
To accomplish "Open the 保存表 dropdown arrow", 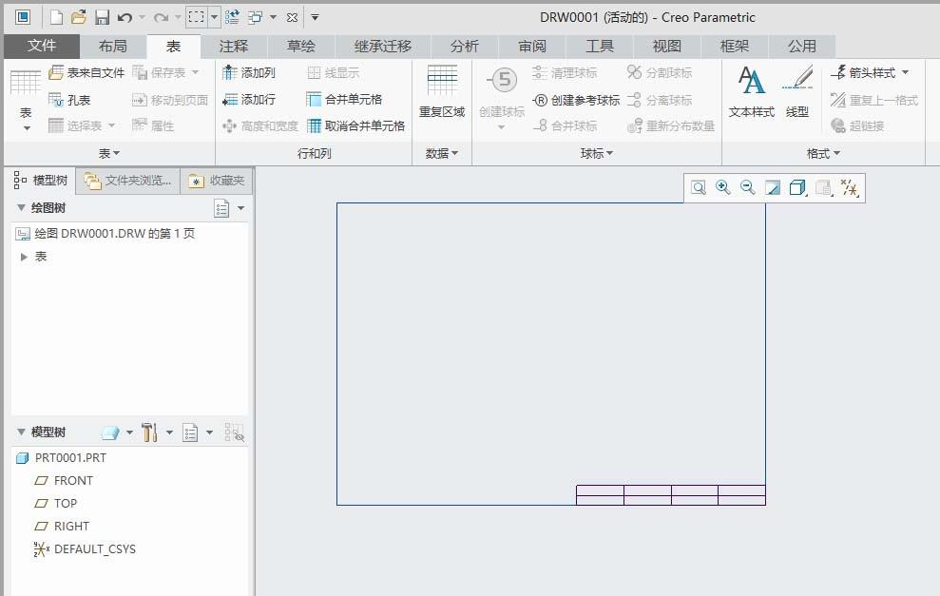I will click(x=195, y=72).
